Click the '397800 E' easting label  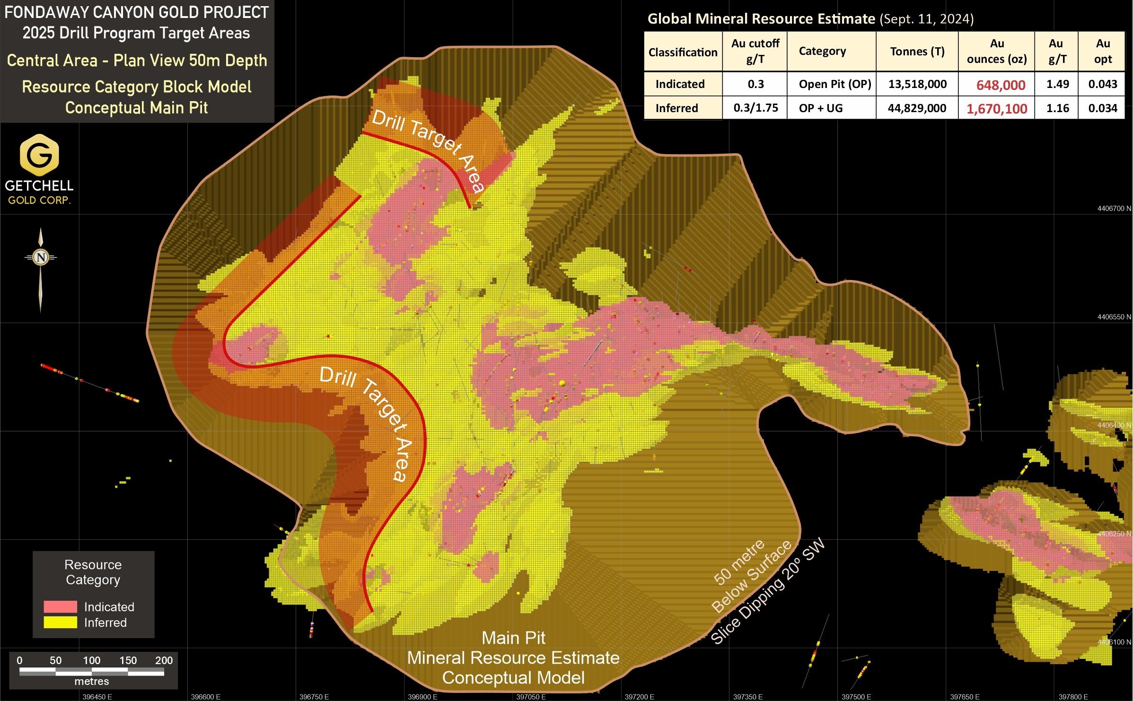(1073, 697)
